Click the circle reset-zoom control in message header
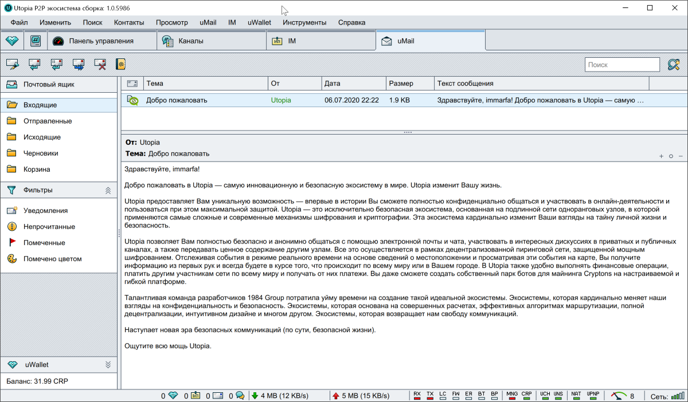Viewport: 688px width, 402px height. click(671, 156)
